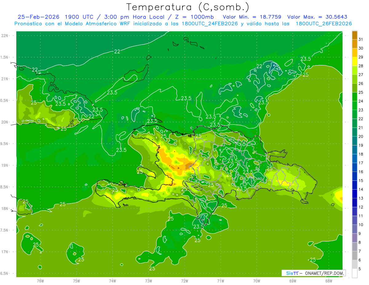This screenshot has width=369, height=285.
Task: Click the colorbar label "18"
Action: (x=361, y=154)
